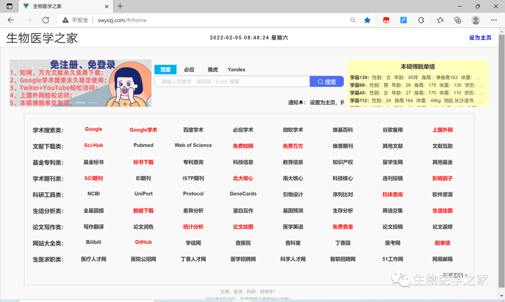Open the NCBI link

(94, 194)
